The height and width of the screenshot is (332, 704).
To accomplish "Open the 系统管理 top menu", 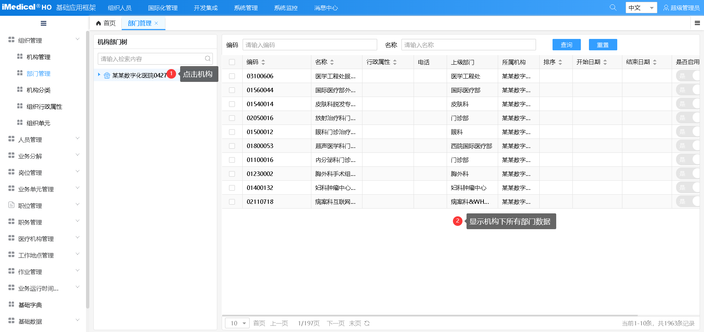I will pos(246,8).
